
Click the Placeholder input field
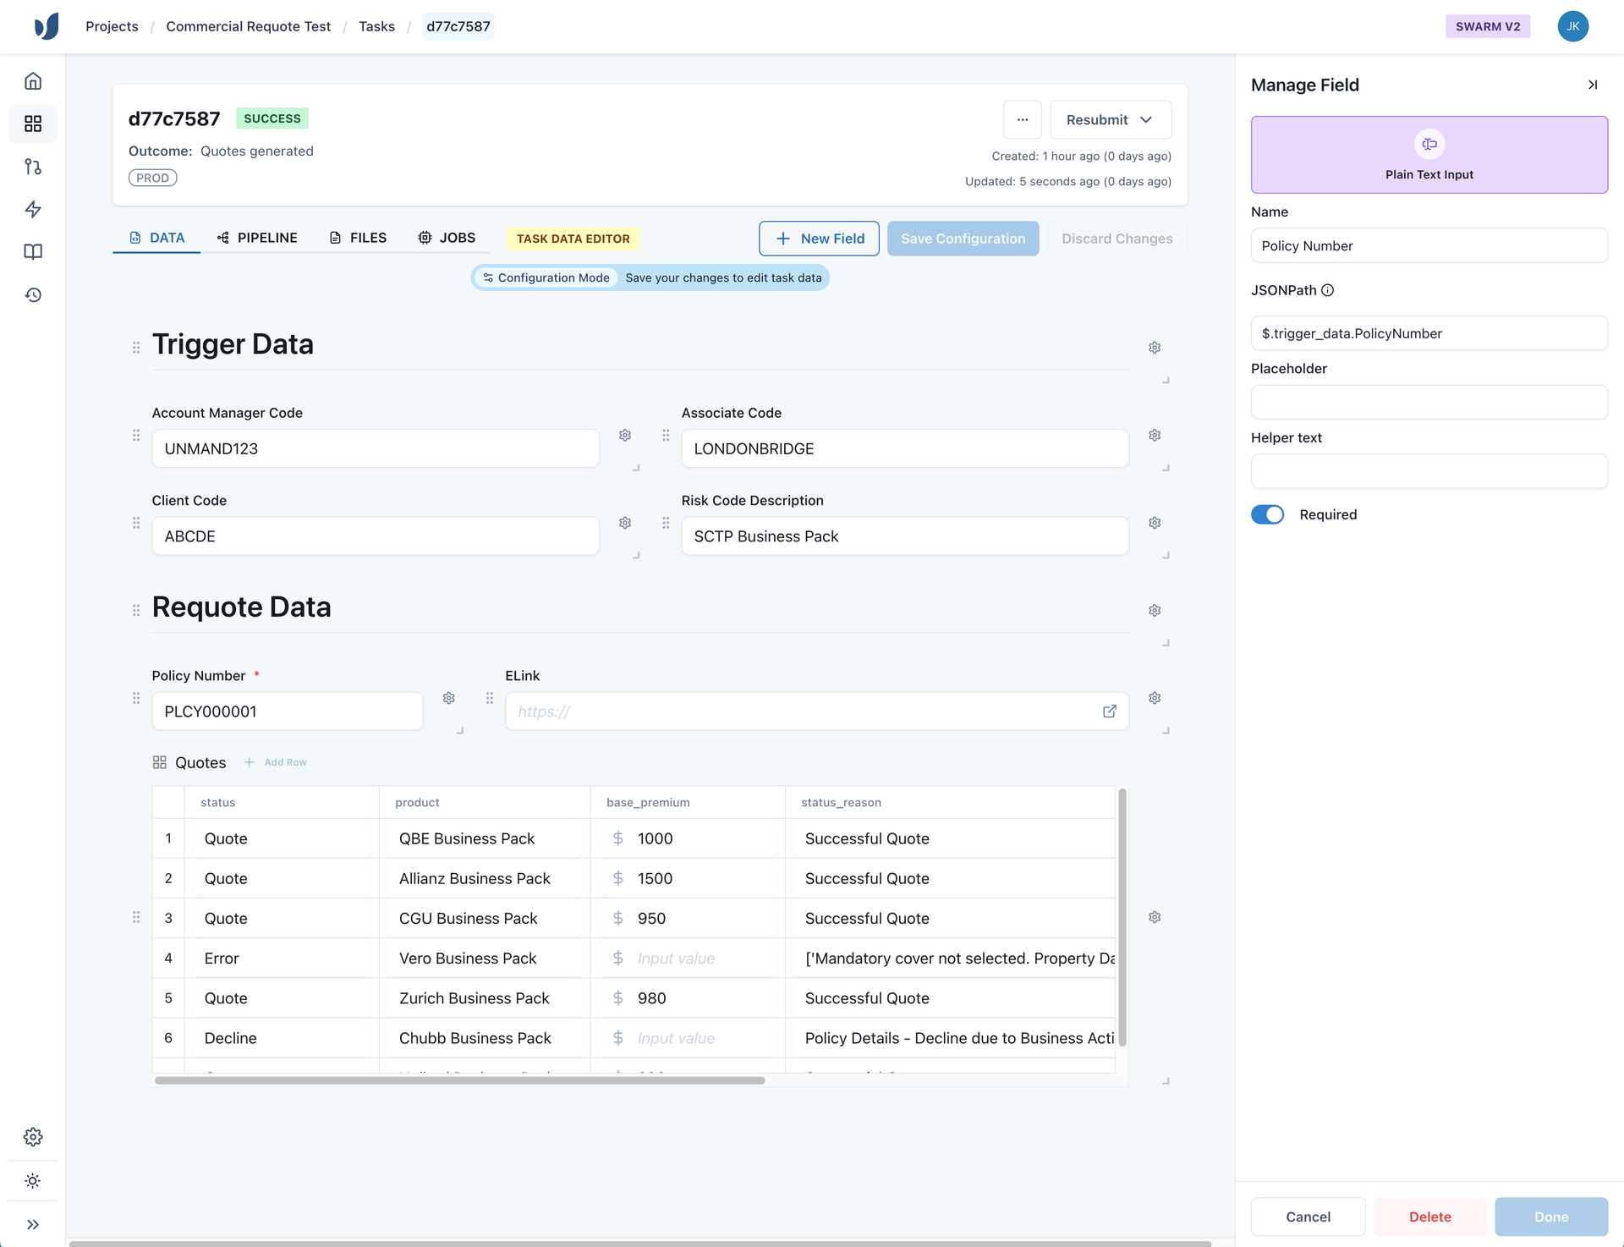pos(1429,402)
